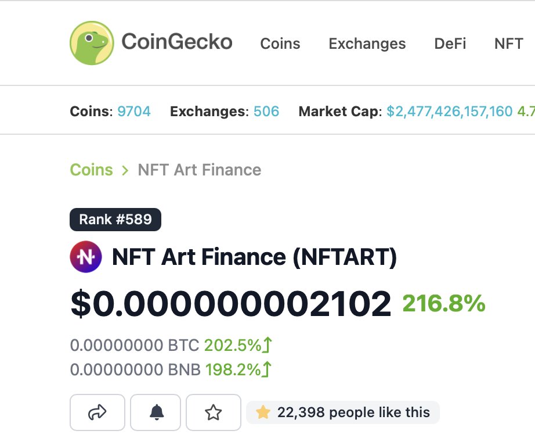Click the CoinGecko gecko logo
The image size is (535, 445).
[x=92, y=43]
